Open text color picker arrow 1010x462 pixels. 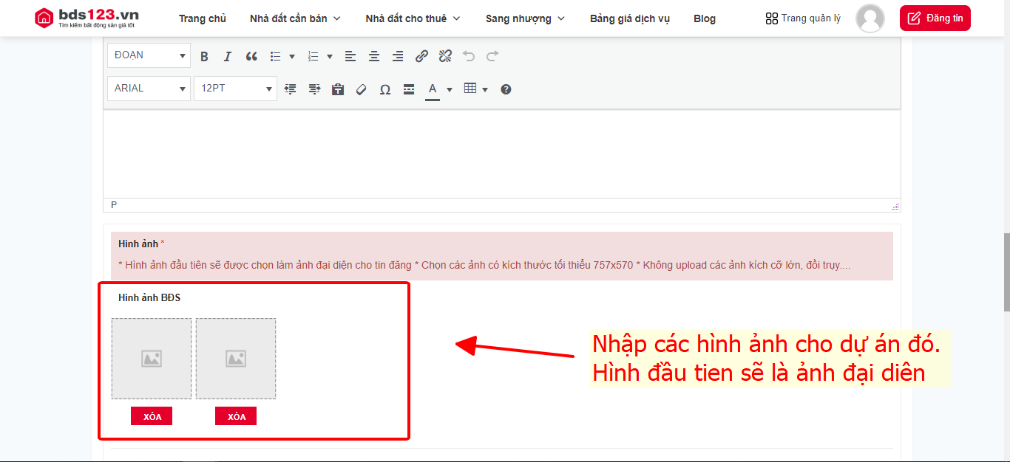(x=450, y=90)
